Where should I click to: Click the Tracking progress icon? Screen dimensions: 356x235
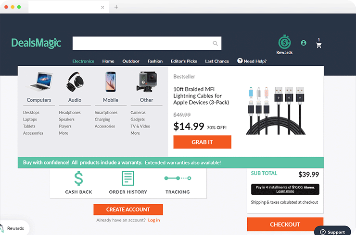tap(178, 178)
